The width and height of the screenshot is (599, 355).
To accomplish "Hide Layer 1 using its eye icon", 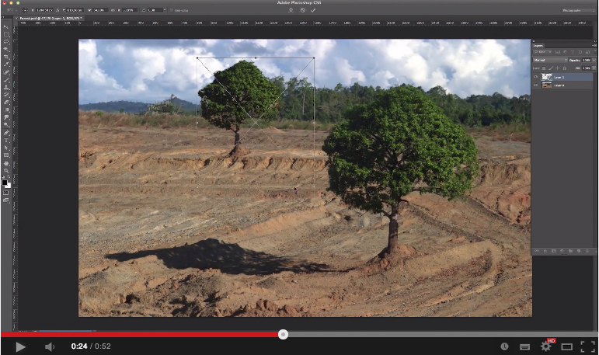I will coord(536,77).
